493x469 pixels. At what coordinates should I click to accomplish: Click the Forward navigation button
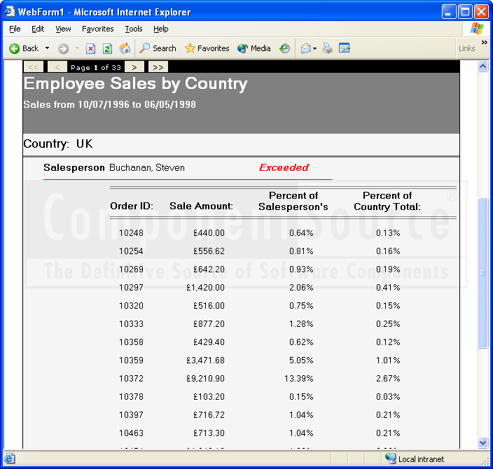pos(63,48)
